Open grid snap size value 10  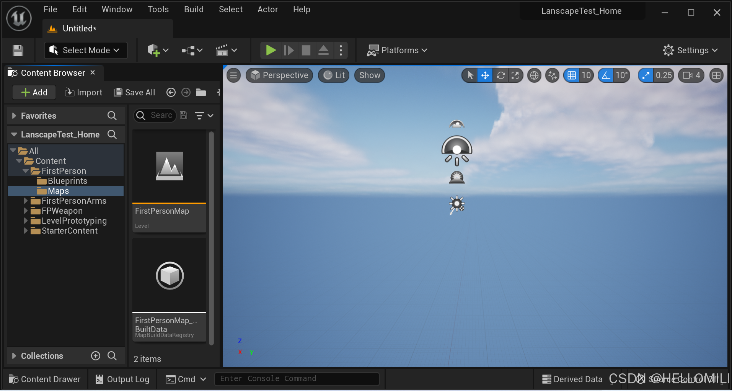pos(586,75)
